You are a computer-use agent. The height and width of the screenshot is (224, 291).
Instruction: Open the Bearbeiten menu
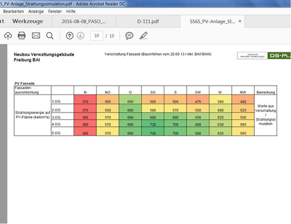(x=13, y=11)
